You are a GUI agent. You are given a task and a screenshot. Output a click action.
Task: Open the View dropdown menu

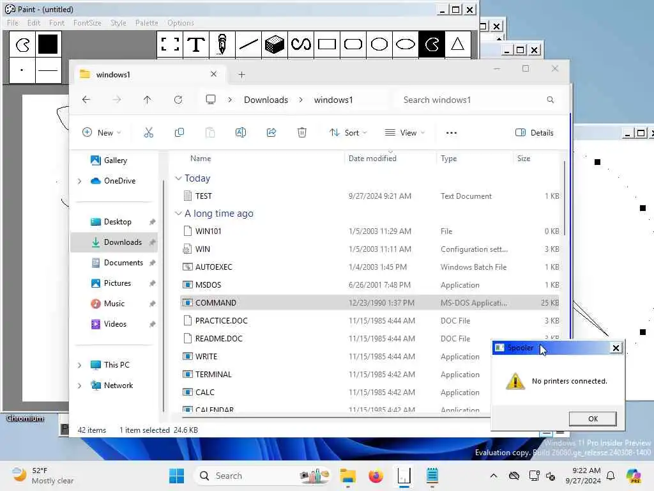click(404, 133)
